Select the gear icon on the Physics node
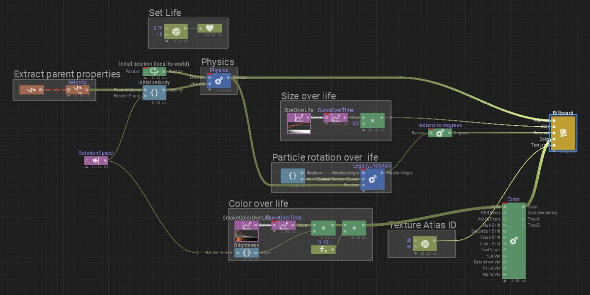This screenshot has height=295, width=590. [x=218, y=81]
